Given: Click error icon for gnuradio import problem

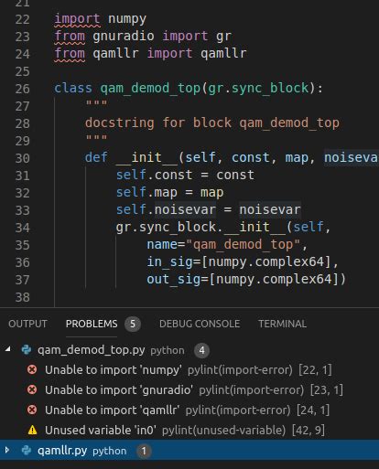Looking at the screenshot, I should [x=32, y=389].
